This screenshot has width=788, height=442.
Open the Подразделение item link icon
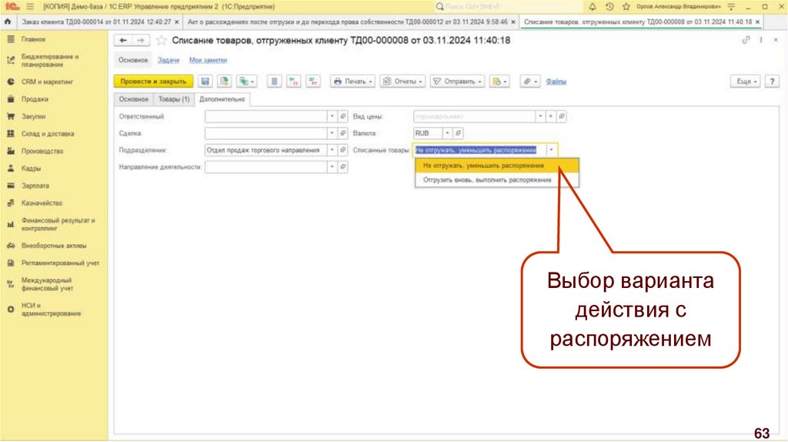click(342, 150)
